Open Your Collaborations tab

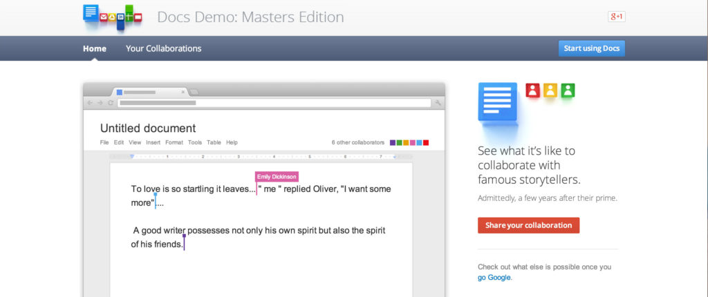pos(163,48)
